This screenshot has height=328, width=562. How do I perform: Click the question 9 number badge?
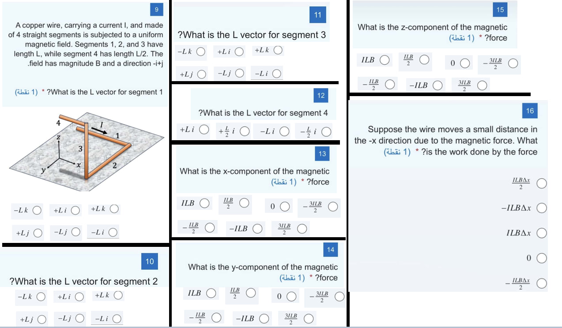point(156,9)
